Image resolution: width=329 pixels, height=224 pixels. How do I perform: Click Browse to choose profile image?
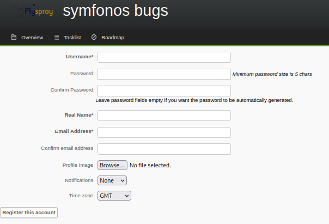112,165
